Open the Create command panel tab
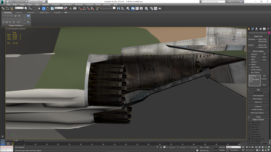The width and height of the screenshot is (271, 152). pos(249,29)
